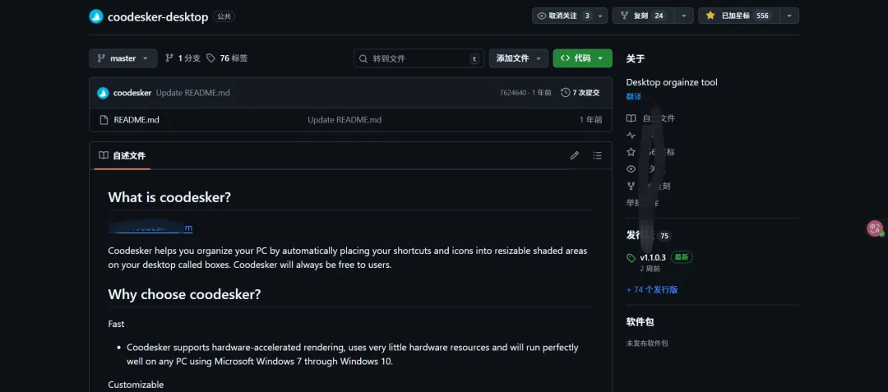Screen dimensions: 888x392
Task: Click the 公共 public label
Action: (224, 17)
